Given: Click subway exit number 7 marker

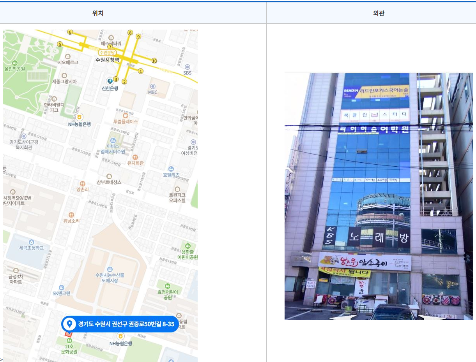Looking at the screenshot, I should [110, 47].
